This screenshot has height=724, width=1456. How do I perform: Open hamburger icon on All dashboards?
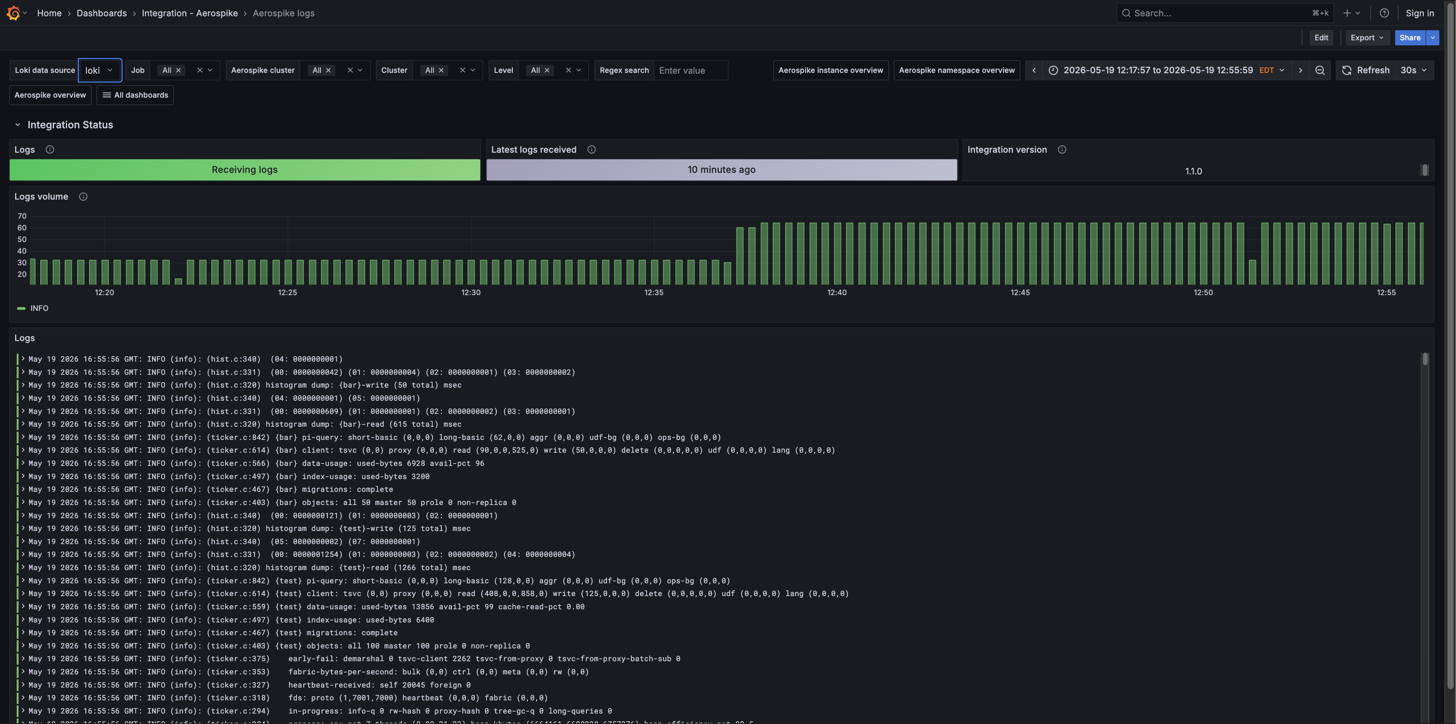pyautogui.click(x=106, y=95)
